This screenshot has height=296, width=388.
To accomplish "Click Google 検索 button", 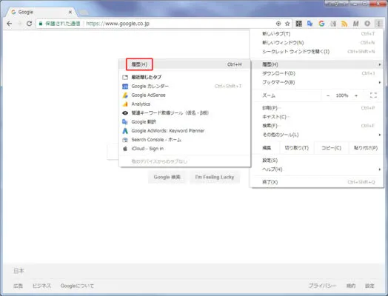I will pos(167,177).
